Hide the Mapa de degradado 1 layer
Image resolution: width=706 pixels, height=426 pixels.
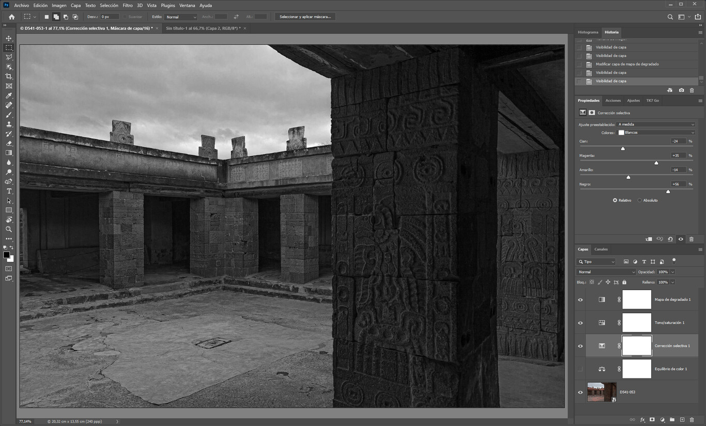[x=580, y=299]
